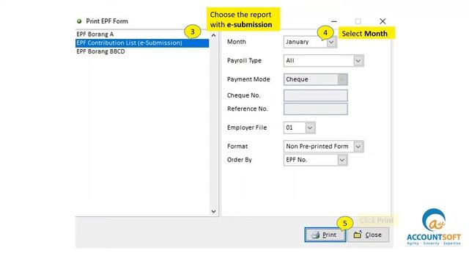Image resolution: width=469 pixels, height=264 pixels.
Task: Click the Cheque No. input field
Action: [316, 95]
